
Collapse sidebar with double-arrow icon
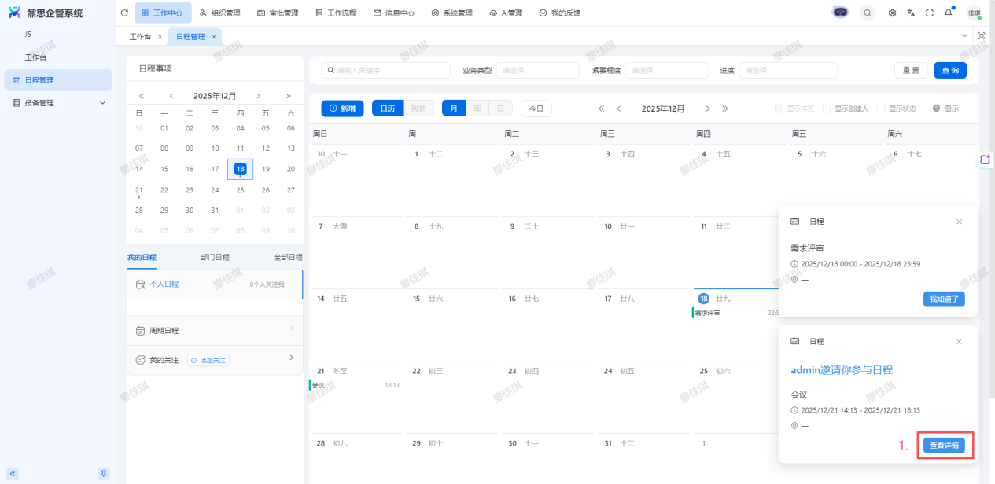13,473
